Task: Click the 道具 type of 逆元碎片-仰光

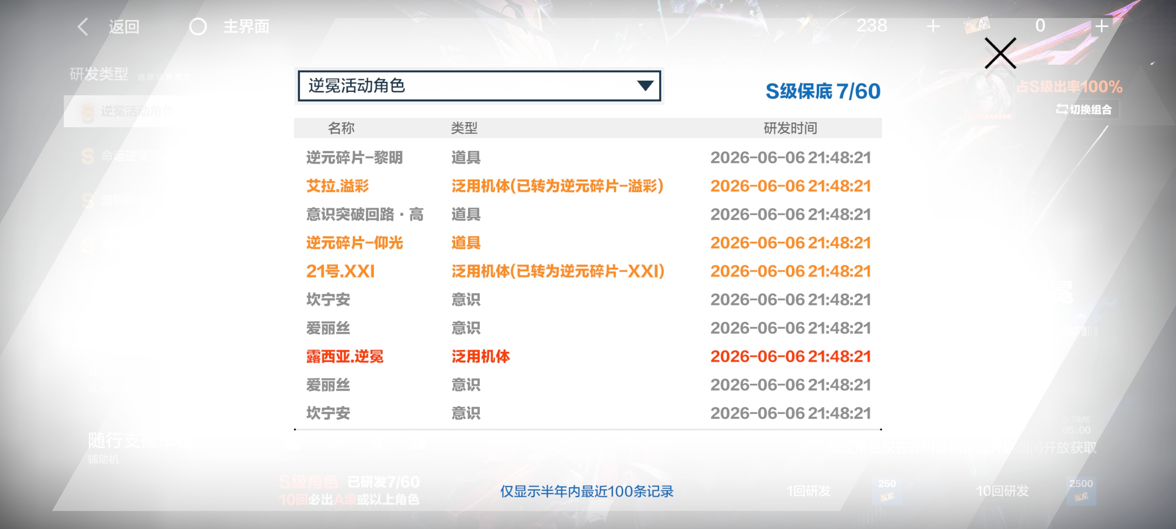Action: pos(466,243)
